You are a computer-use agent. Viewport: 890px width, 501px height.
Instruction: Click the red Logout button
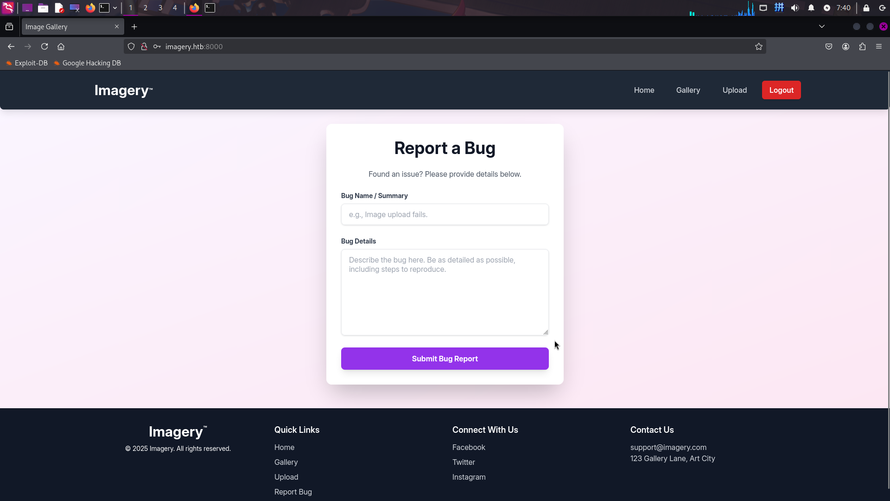coord(781,90)
